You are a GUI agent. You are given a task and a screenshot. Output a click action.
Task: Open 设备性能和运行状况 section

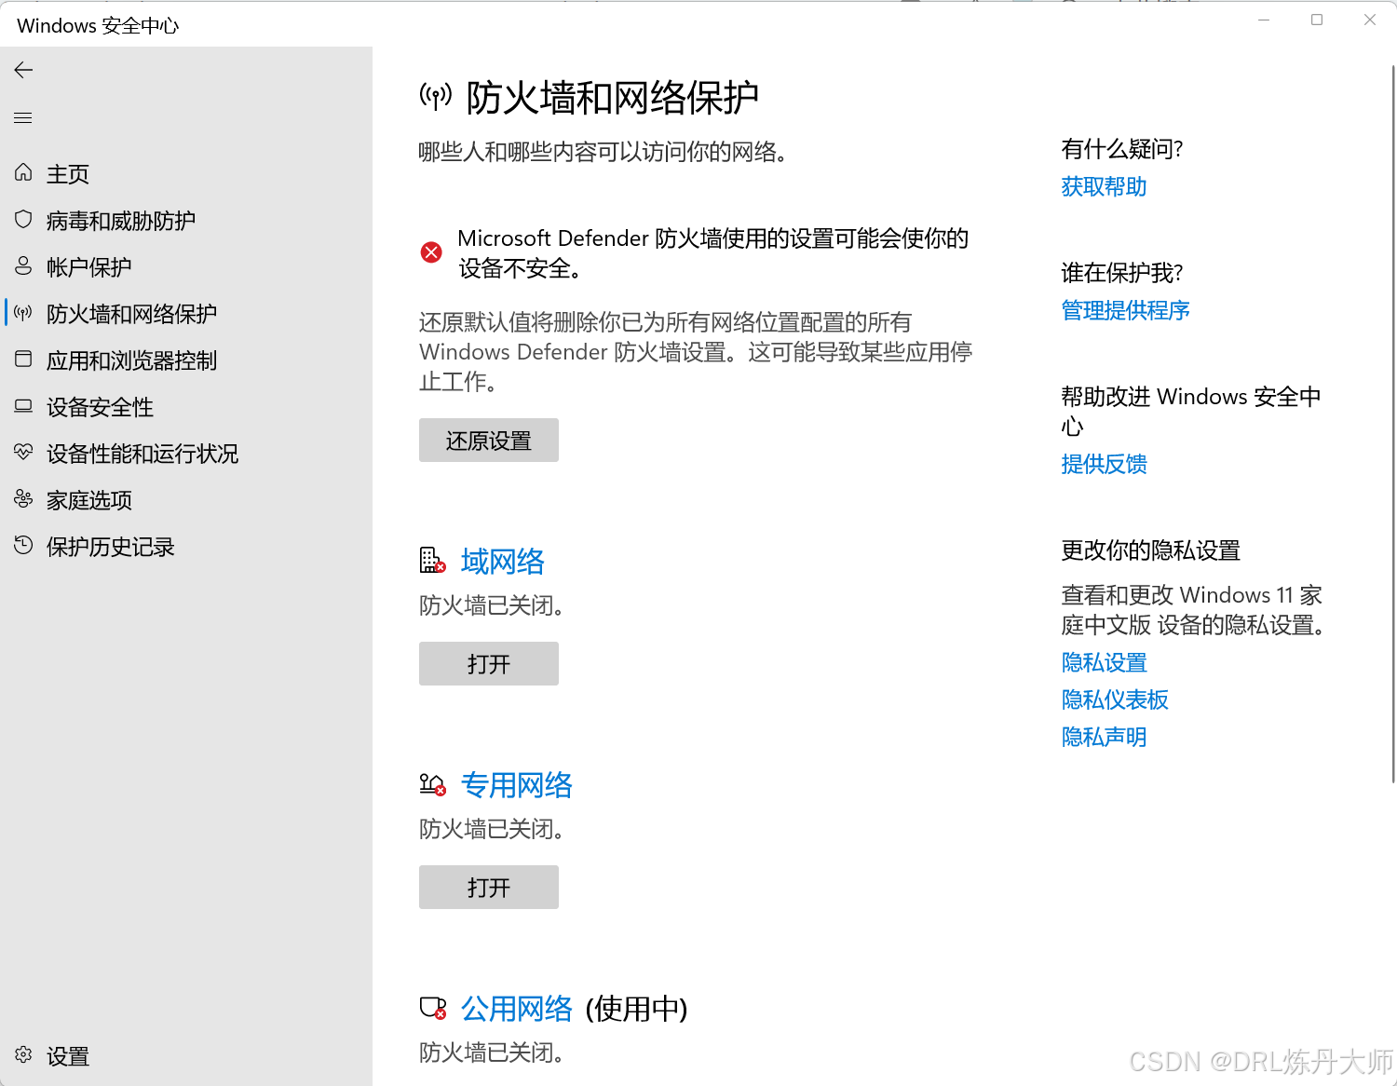pos(142,454)
